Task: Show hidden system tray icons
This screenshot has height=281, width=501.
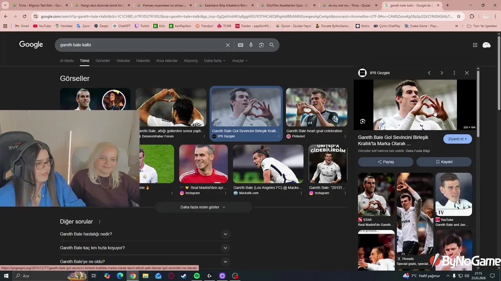Action: (x=448, y=276)
